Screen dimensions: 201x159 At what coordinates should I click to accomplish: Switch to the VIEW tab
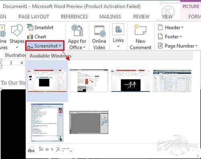167,17
